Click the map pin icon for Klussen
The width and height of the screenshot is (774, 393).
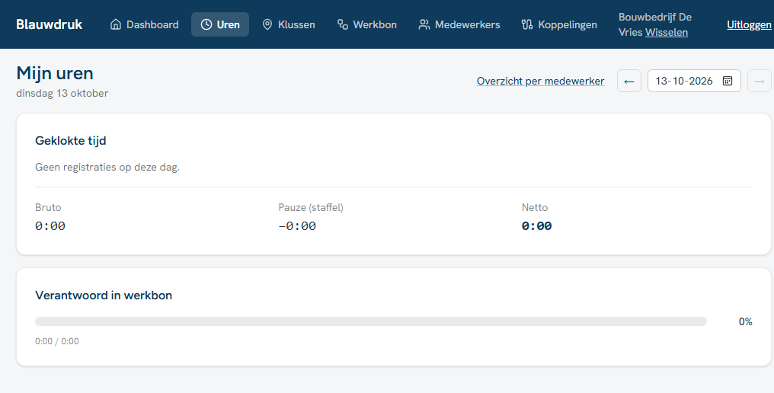[267, 24]
